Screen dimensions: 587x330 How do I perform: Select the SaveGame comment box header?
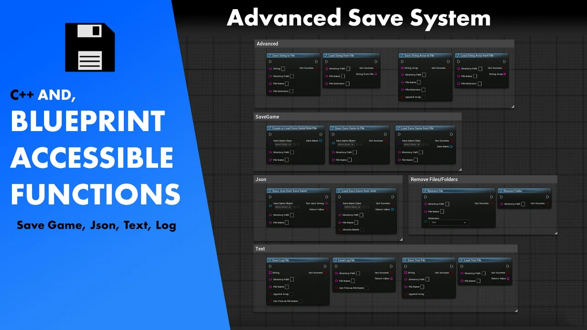click(x=358, y=117)
